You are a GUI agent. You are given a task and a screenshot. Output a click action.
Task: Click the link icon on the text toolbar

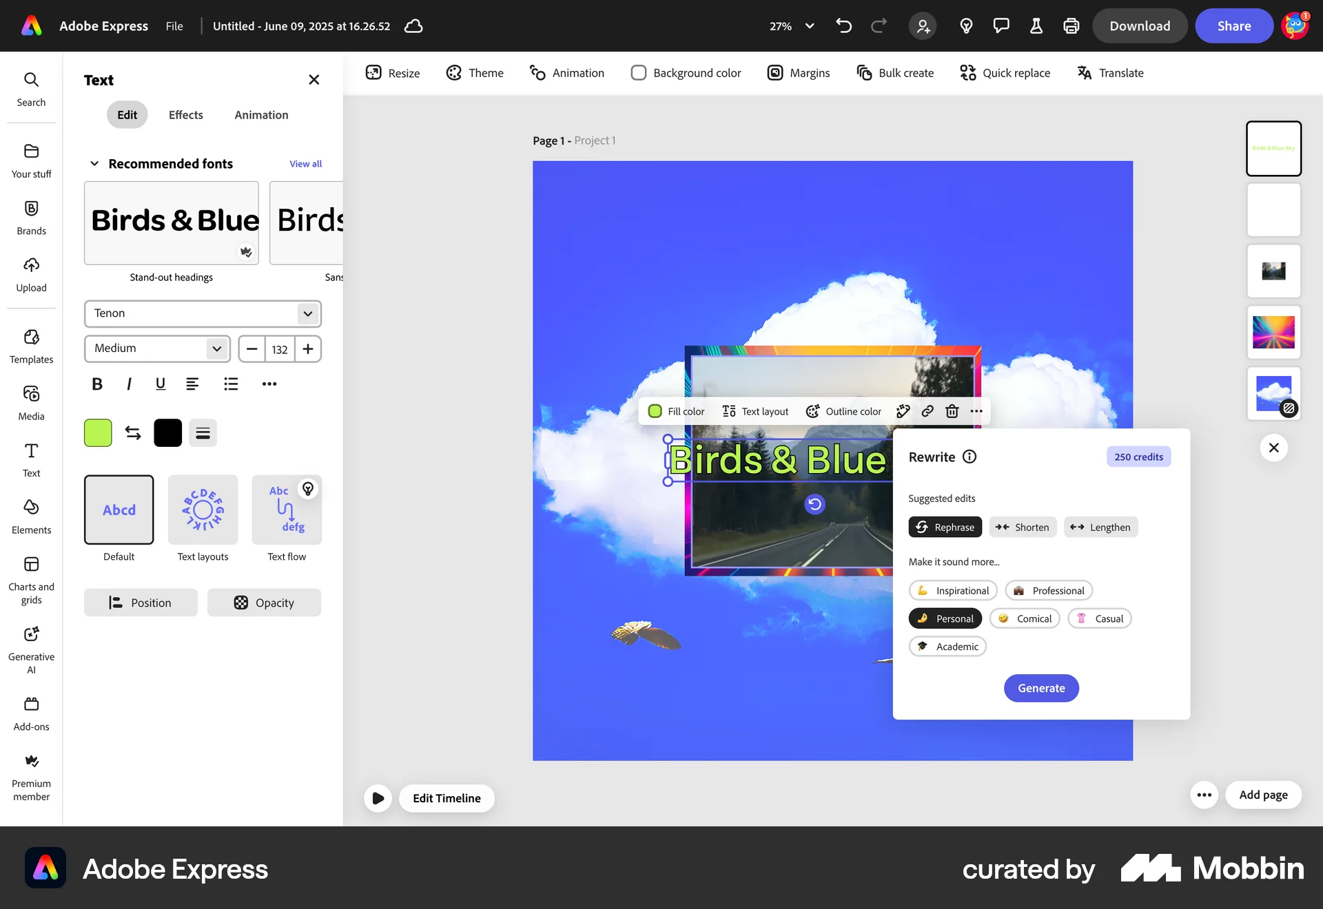(x=927, y=411)
